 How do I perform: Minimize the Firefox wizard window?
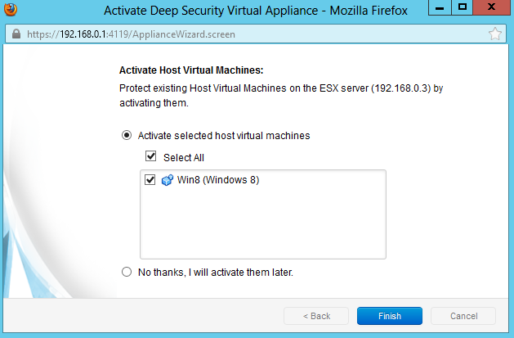click(x=440, y=9)
